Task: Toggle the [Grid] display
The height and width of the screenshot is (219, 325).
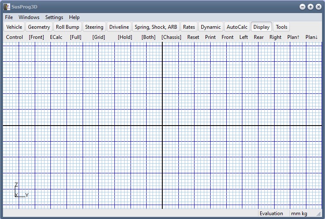Action: pyautogui.click(x=99, y=37)
